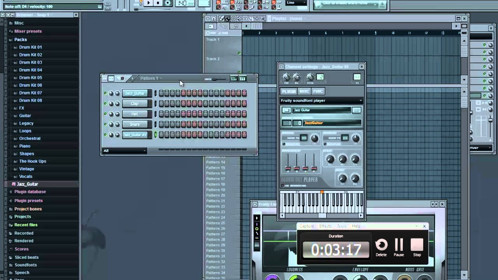Click the download icon in the news panel
The height and width of the screenshot is (280, 498).
point(382,5)
